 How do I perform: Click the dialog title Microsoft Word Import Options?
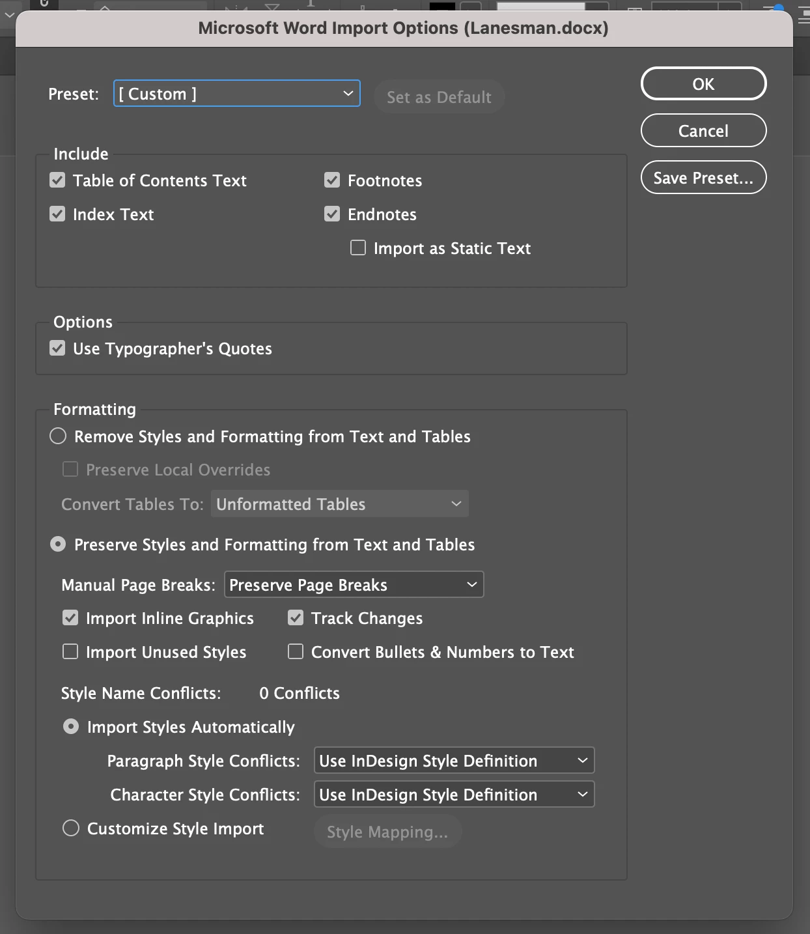pyautogui.click(x=403, y=28)
